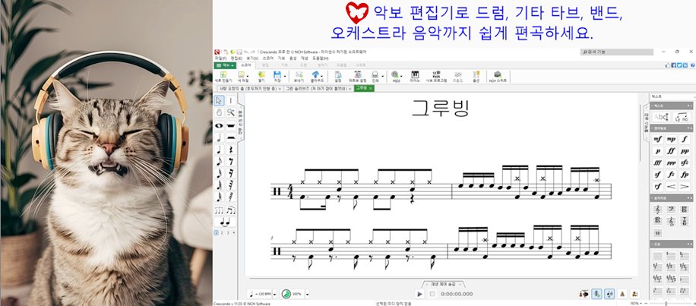Close the 그루빙 score tab
This screenshot has height=306, width=696.
(x=371, y=89)
